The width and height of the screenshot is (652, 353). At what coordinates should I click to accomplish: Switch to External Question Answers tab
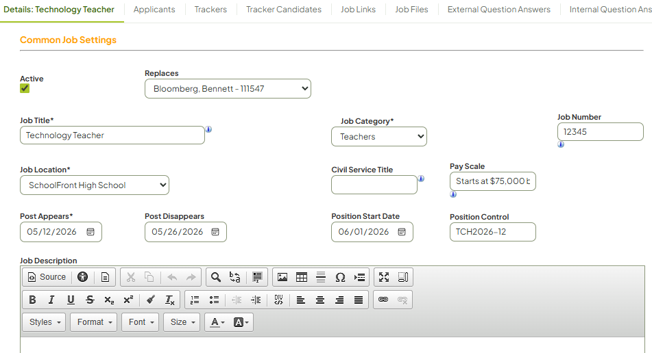pos(499,9)
